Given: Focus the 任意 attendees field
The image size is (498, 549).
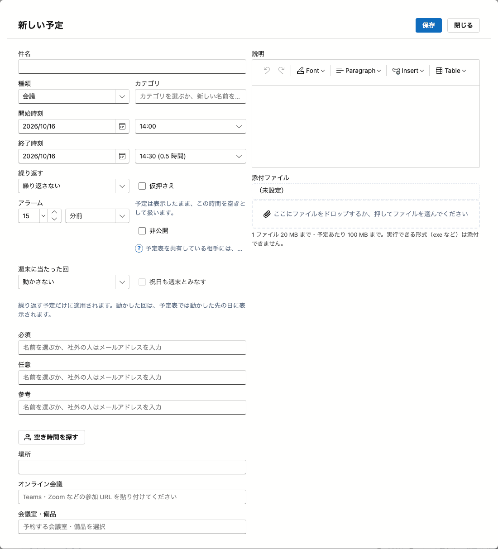Looking at the screenshot, I should pyautogui.click(x=132, y=377).
